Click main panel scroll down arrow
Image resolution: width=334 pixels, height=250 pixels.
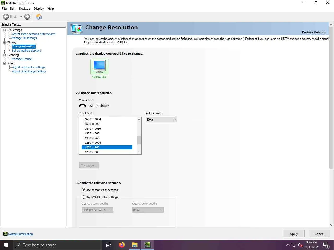click(331, 225)
